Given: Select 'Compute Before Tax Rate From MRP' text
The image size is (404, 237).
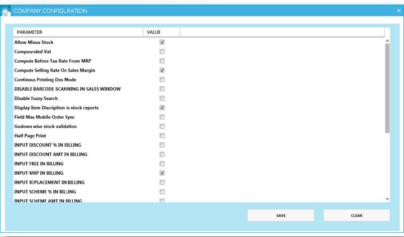Looking at the screenshot, I should click(x=53, y=61).
